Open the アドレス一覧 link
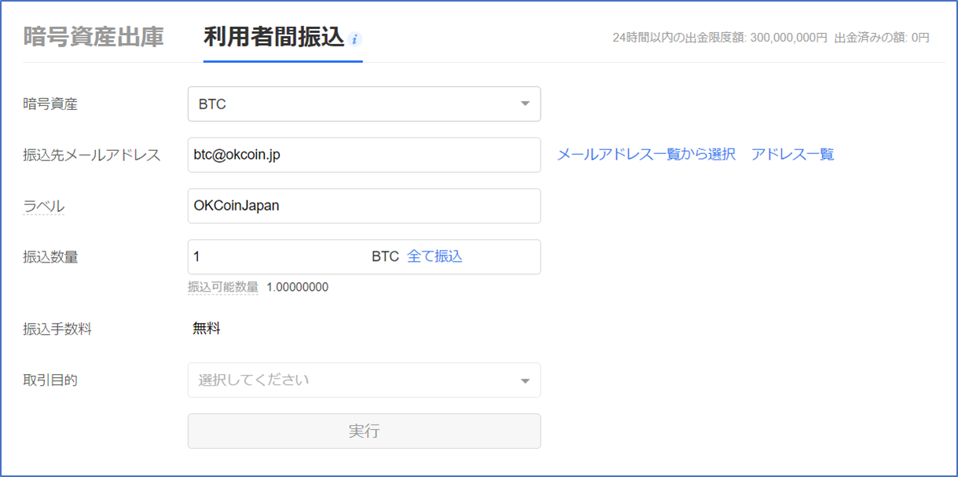The height and width of the screenshot is (477, 958). [792, 155]
